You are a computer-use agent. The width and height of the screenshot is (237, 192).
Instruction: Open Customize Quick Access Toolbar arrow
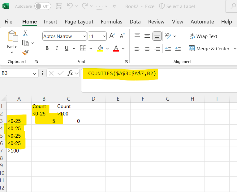coord(114,6)
